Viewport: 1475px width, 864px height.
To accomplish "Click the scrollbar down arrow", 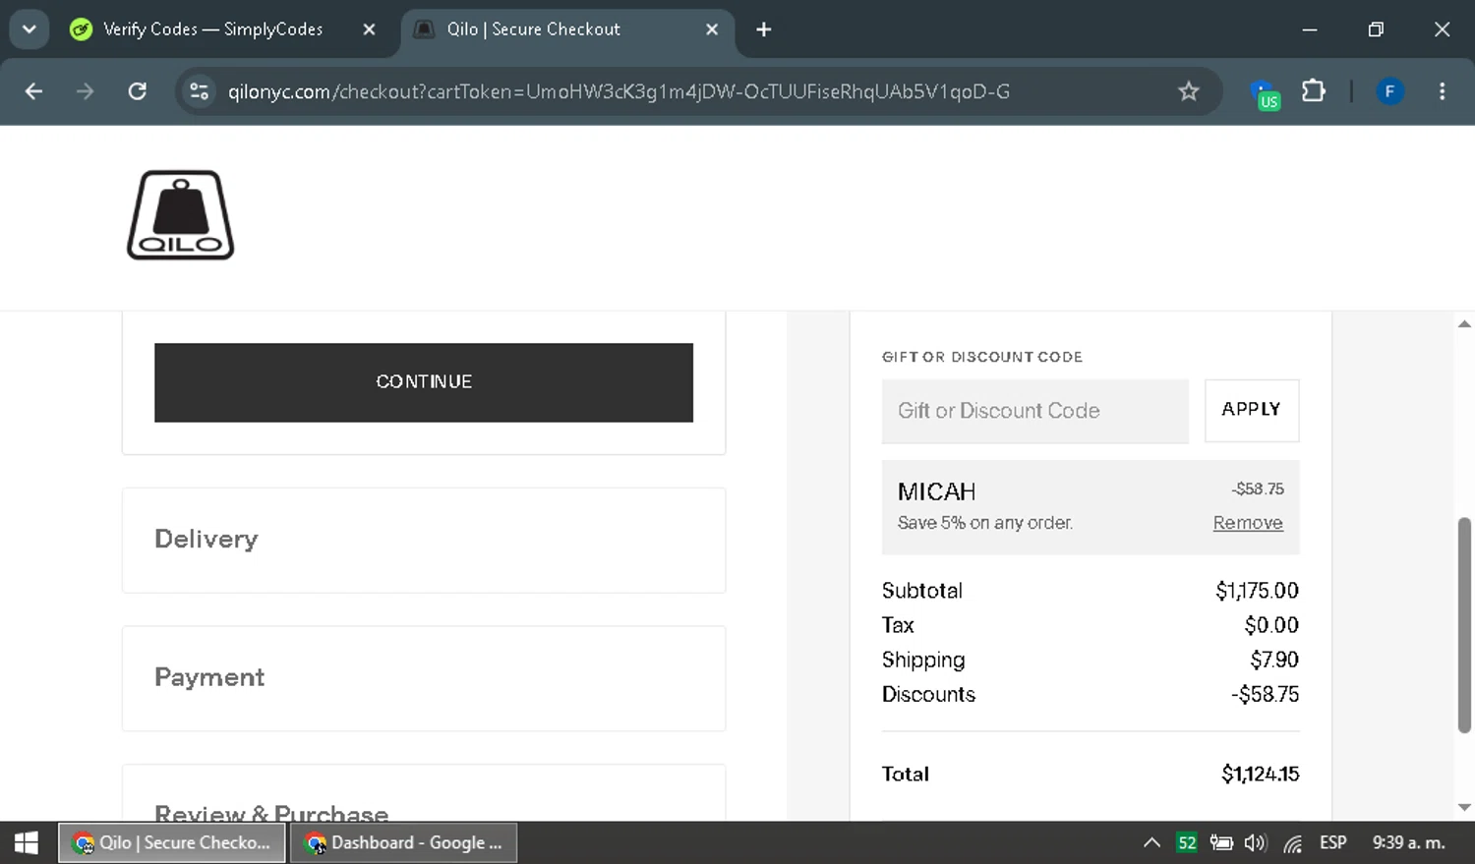I will pos(1464,807).
